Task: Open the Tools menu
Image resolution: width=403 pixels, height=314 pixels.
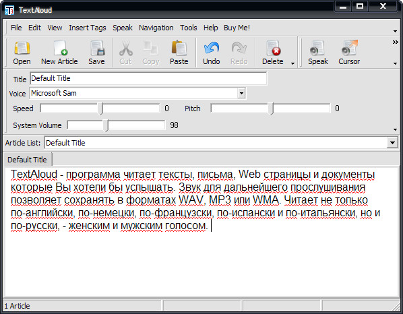Action: pos(189,28)
